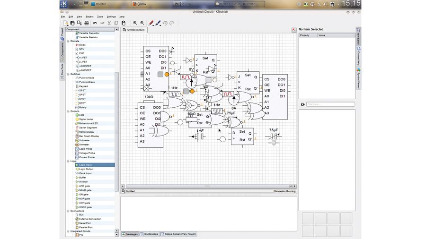Choose the Seven Segment display component
The height and width of the screenshot is (239, 426).
coord(88,128)
